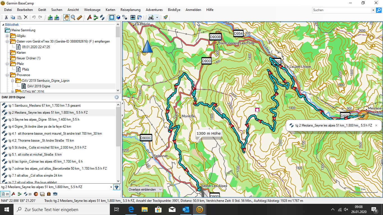Toggle the Adventures filter icon
Viewport: 383px width, 215px height.
click(36, 194)
